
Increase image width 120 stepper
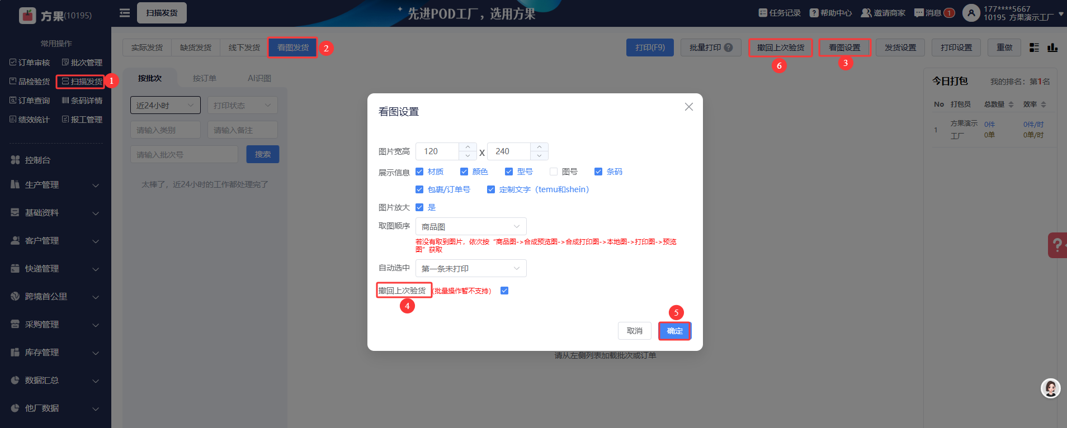tap(468, 147)
